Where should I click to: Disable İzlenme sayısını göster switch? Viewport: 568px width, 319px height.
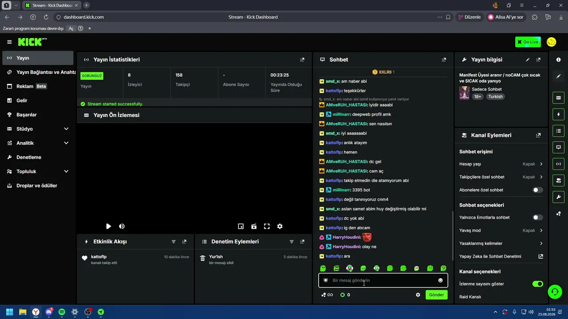537,284
